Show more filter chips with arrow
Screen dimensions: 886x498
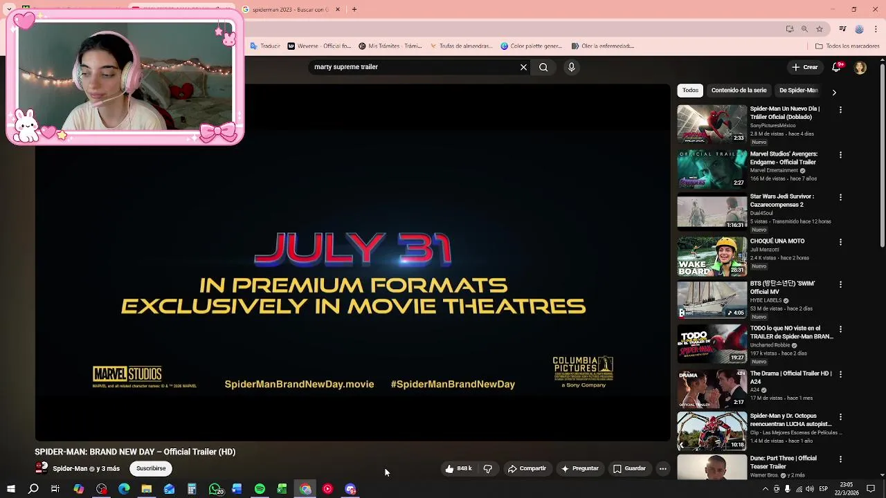click(x=834, y=91)
